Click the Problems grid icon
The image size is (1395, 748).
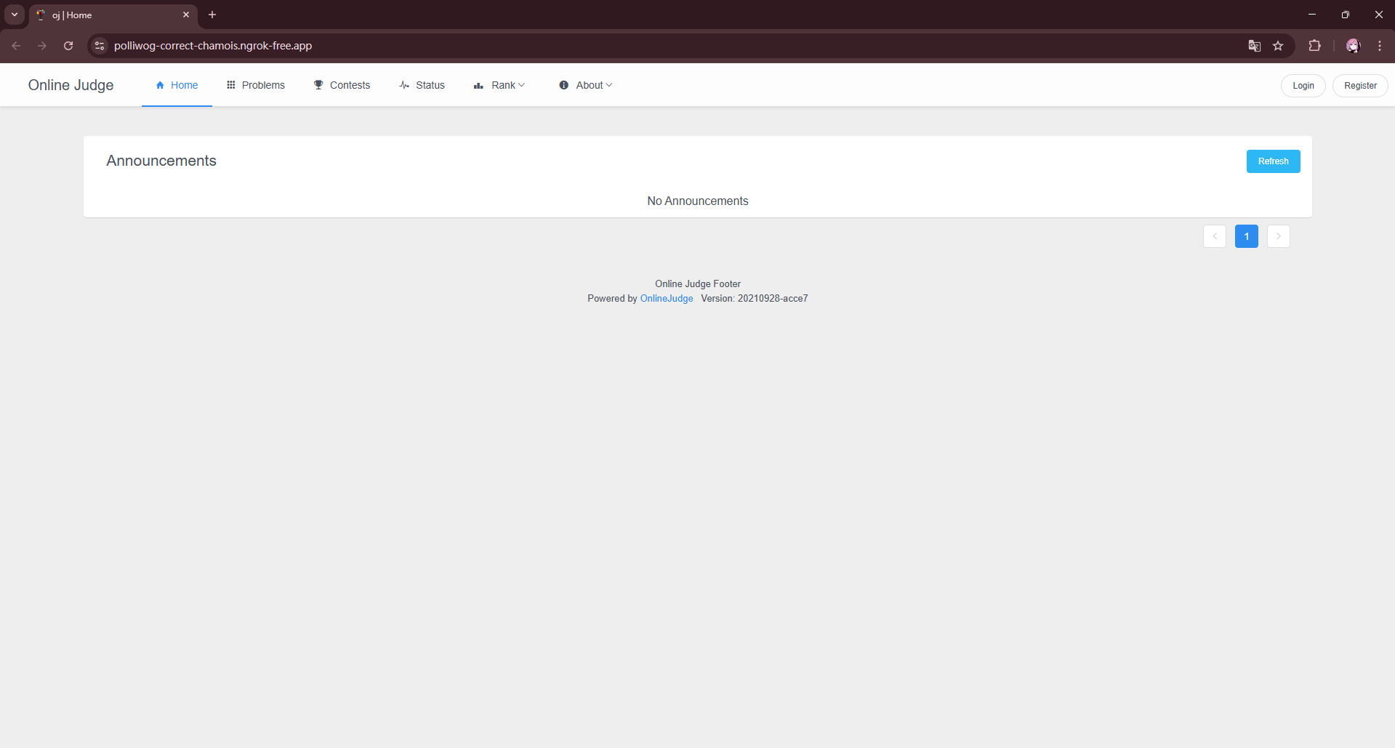[231, 85]
